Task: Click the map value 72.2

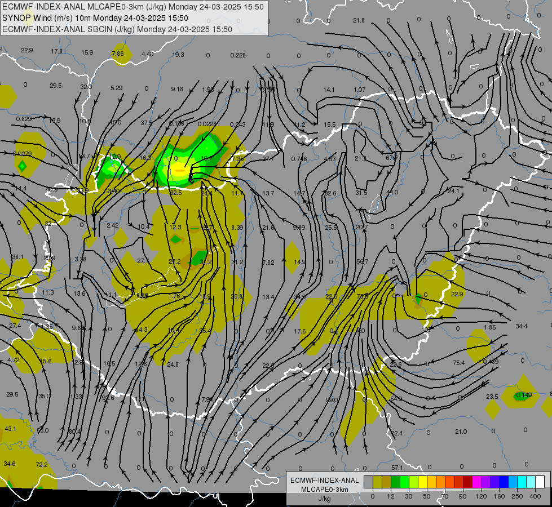Action: [42, 465]
